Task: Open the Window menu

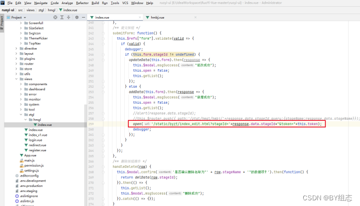Action: (137, 3)
